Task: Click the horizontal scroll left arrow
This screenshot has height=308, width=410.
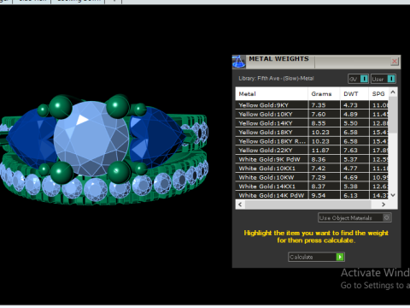Action: click(x=240, y=204)
